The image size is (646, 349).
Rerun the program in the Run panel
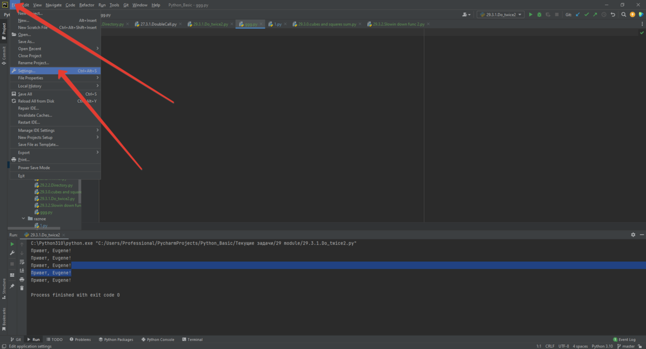(12, 244)
